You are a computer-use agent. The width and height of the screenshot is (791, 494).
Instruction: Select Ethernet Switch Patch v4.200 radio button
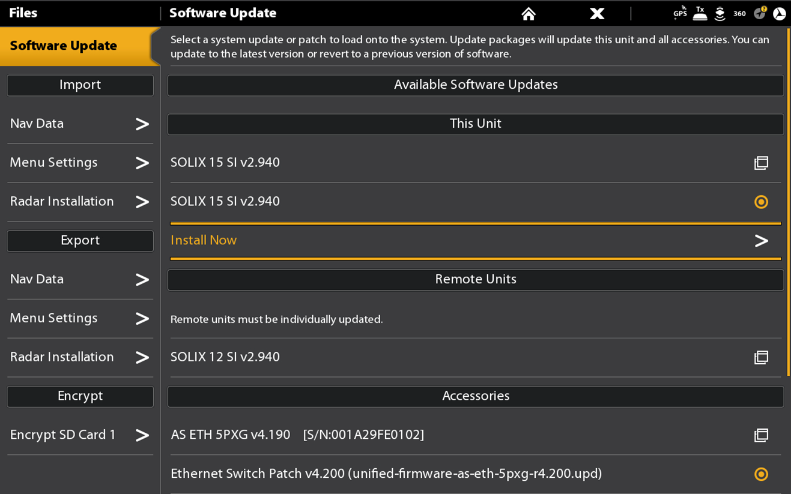coord(761,474)
